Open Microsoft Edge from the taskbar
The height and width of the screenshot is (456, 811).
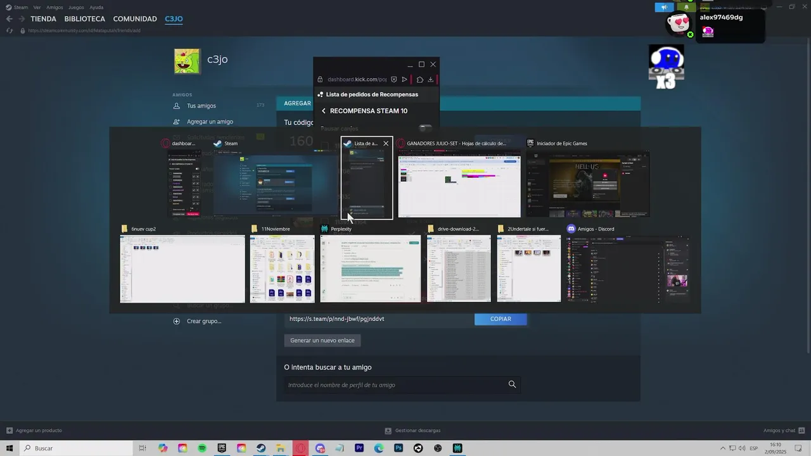(x=379, y=448)
